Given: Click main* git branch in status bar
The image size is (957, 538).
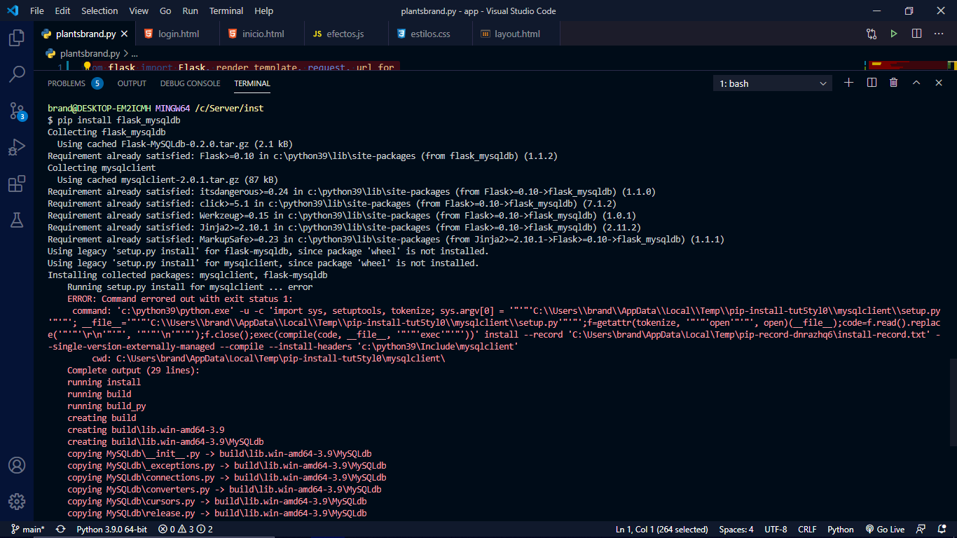Looking at the screenshot, I should pyautogui.click(x=27, y=530).
